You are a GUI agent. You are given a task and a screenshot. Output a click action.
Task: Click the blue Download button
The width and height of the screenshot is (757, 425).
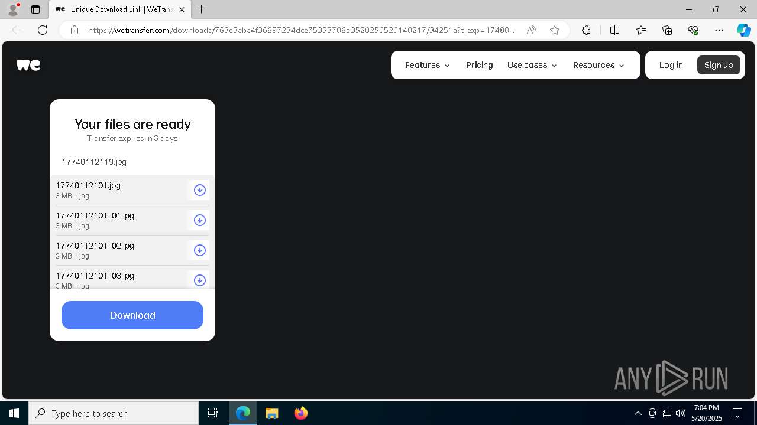[132, 315]
